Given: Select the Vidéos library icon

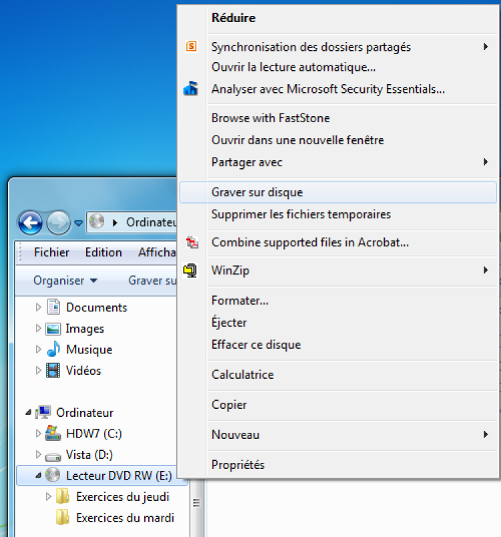Looking at the screenshot, I should point(53,370).
